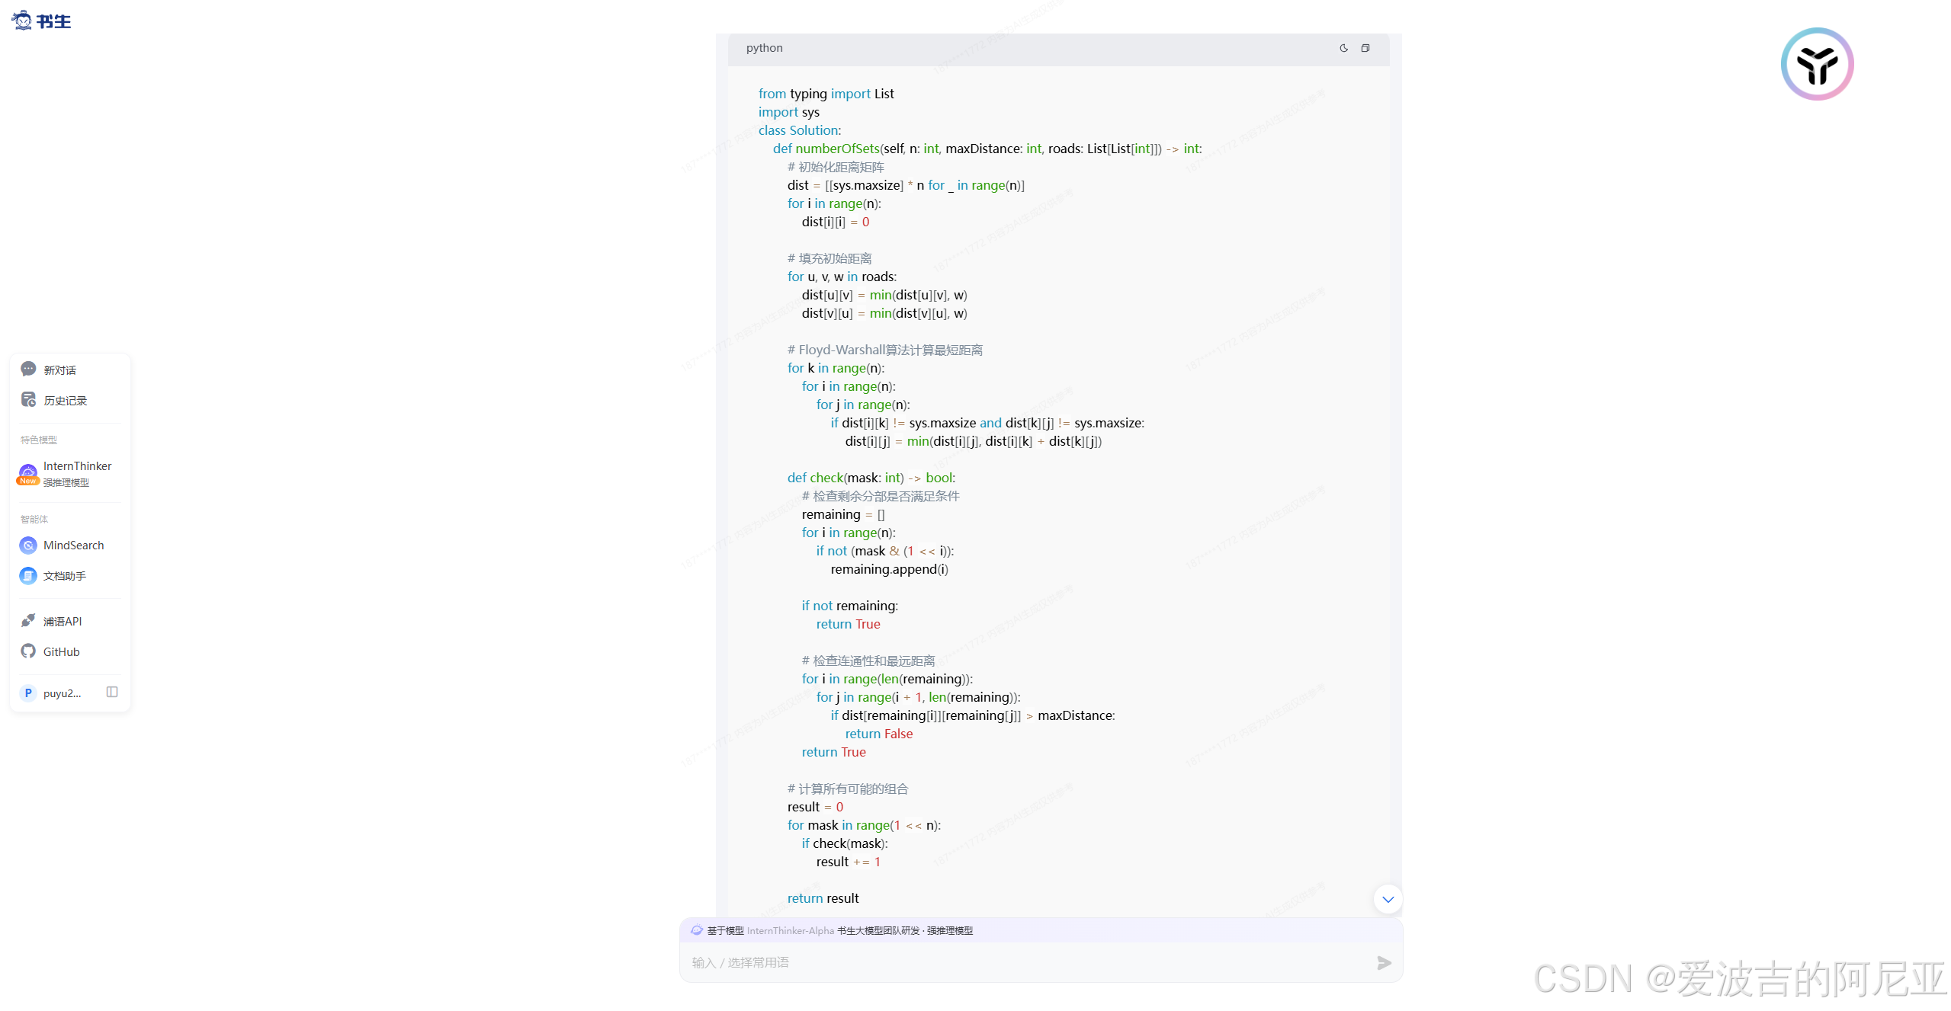Go to the GitHub link
The width and height of the screenshot is (1951, 1011).
(61, 652)
